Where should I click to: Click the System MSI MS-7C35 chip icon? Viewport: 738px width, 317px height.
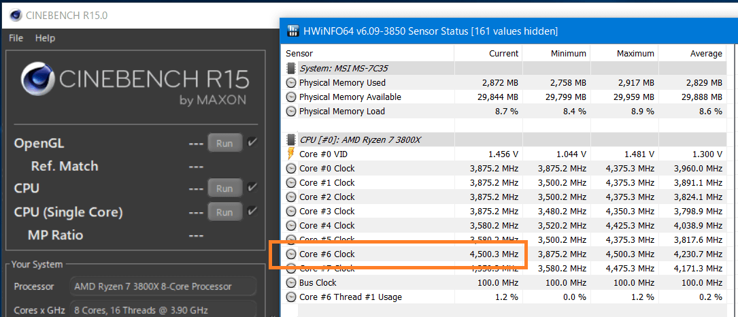[291, 68]
